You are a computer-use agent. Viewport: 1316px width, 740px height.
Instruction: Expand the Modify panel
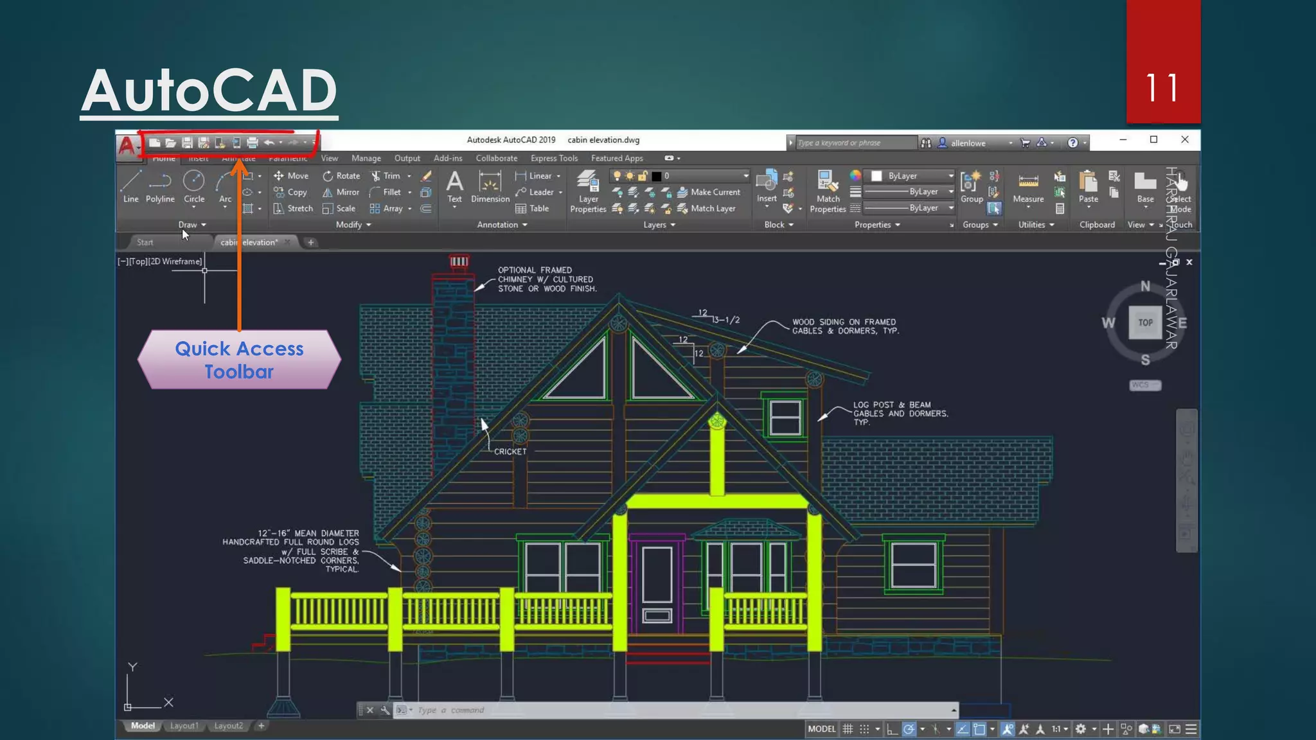[353, 225]
